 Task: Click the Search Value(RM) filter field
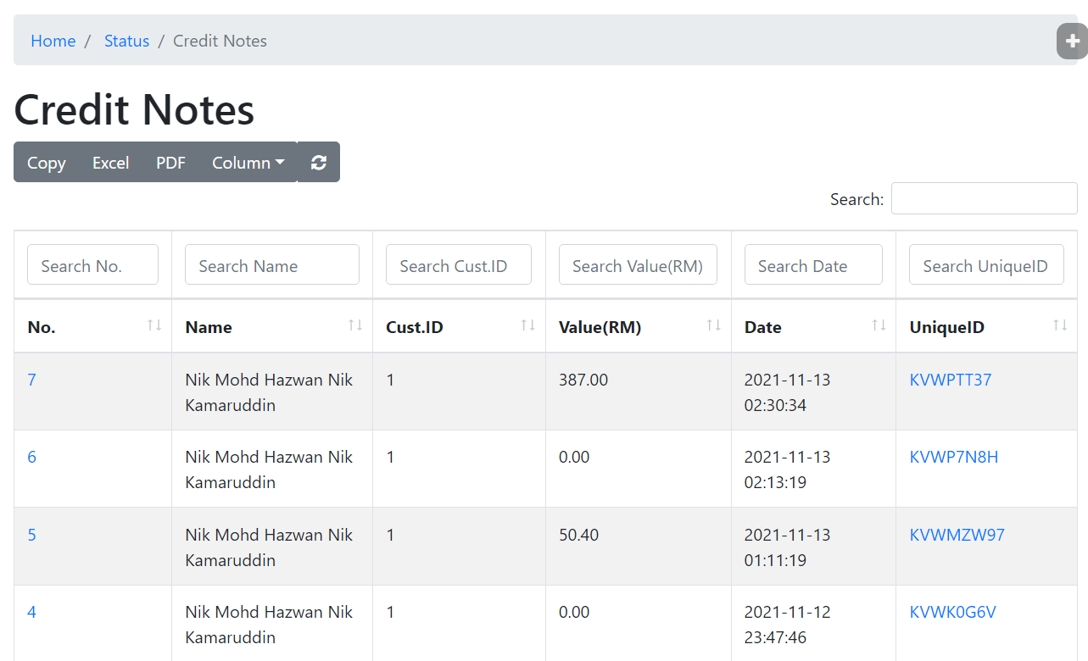click(638, 264)
